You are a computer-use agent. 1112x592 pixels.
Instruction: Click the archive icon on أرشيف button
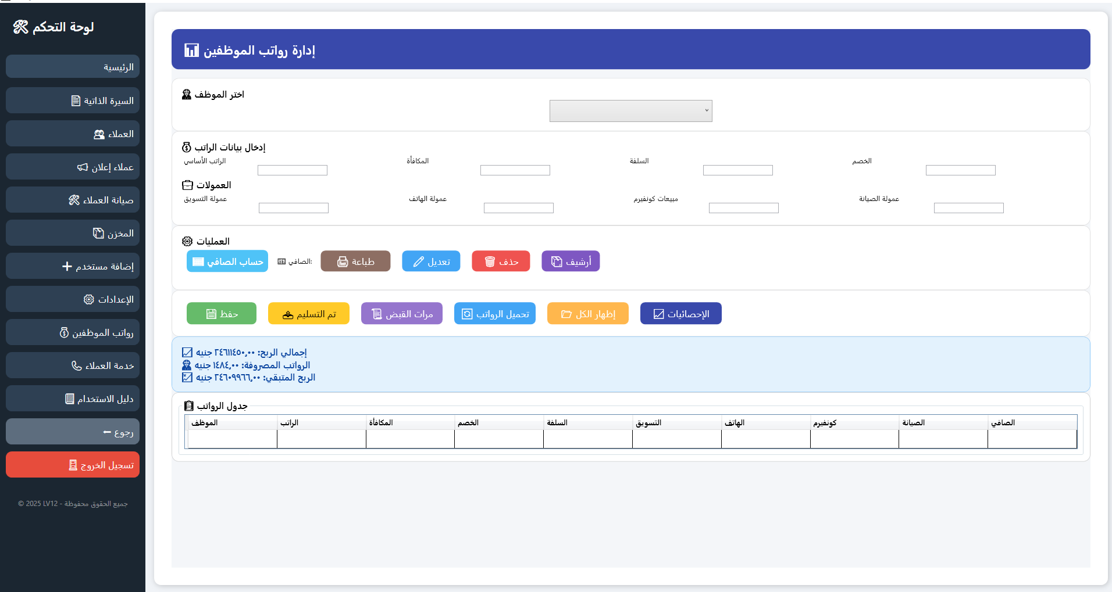pos(557,262)
